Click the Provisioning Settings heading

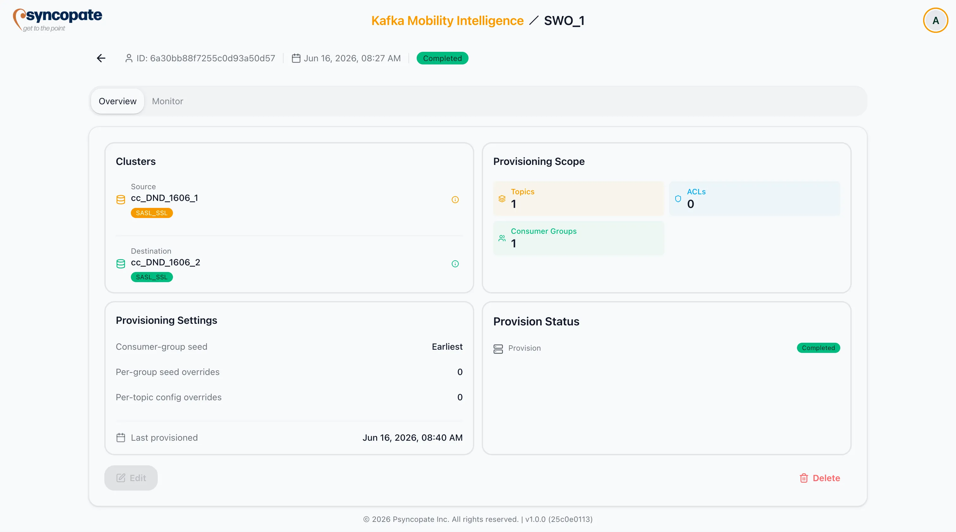166,321
